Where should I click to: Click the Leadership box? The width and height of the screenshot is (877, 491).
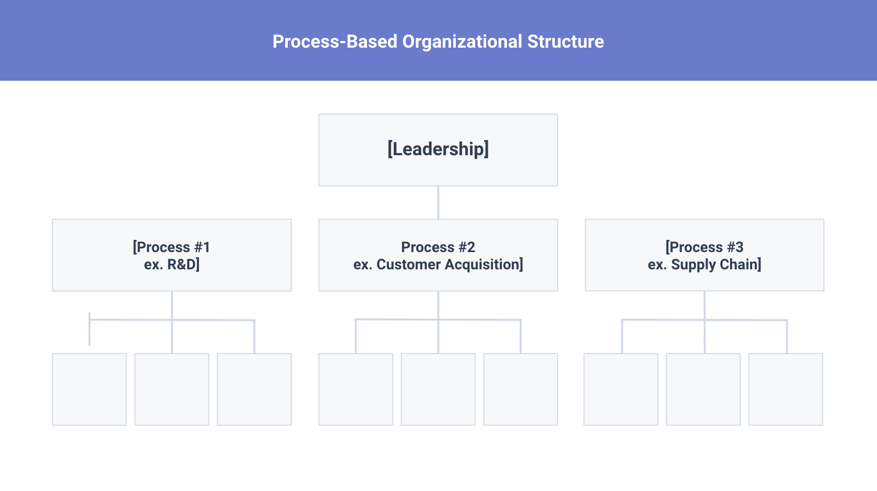[x=438, y=150]
